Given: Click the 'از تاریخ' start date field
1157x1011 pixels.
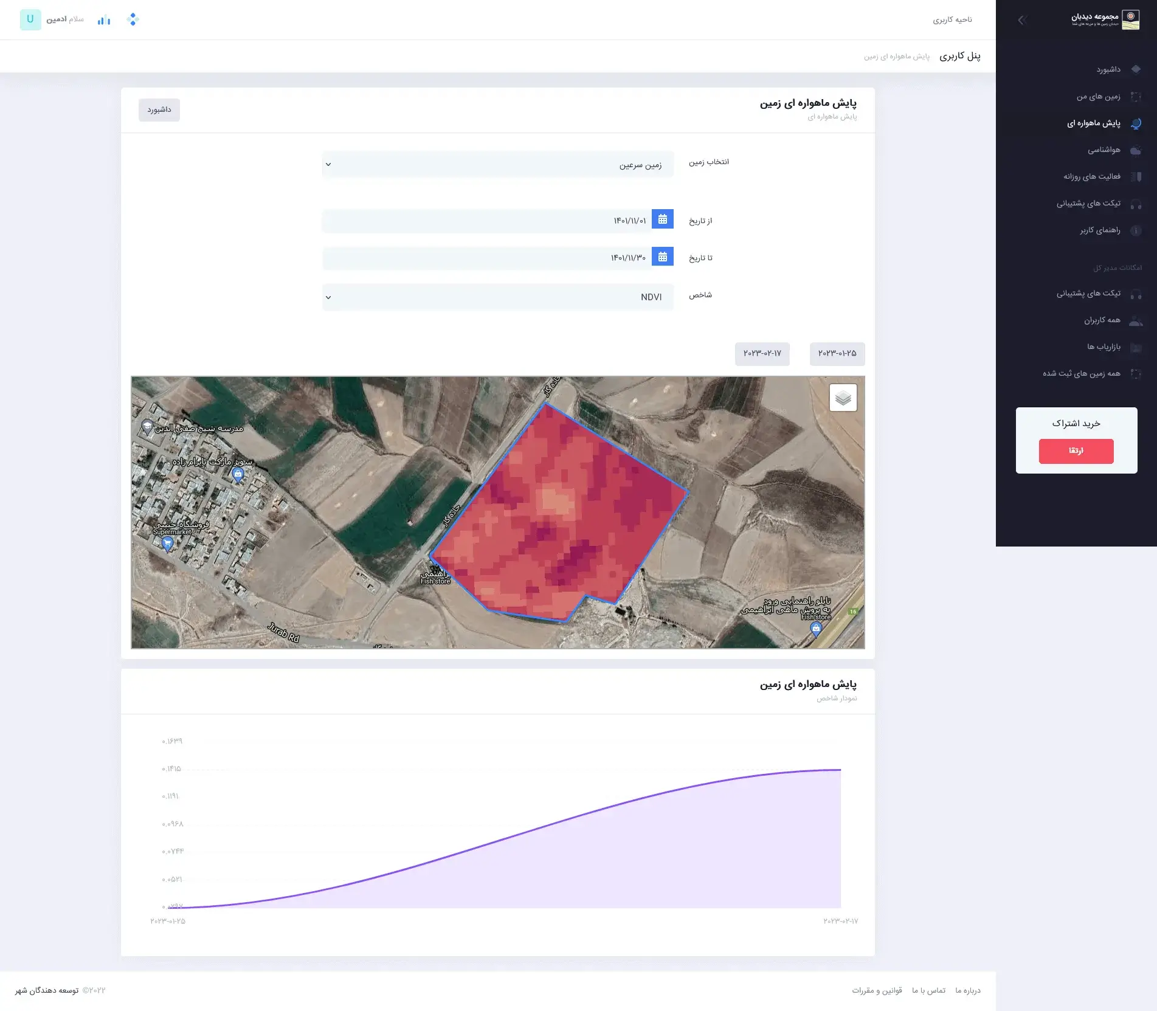Looking at the screenshot, I should pos(486,221).
